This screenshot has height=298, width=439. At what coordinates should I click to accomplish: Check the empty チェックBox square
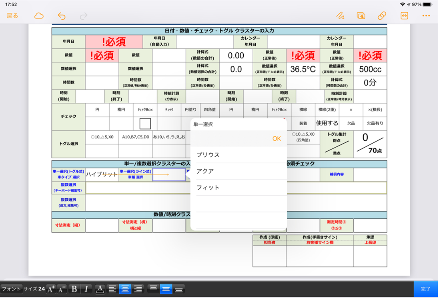point(145,124)
